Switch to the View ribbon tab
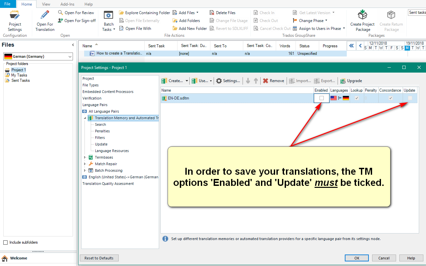Screen dimensions: 426x266 pyautogui.click(x=46, y=4)
